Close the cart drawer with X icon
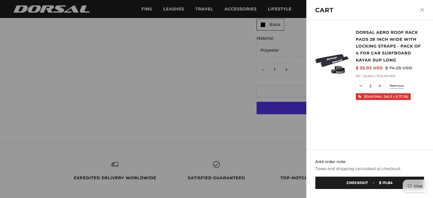The image size is (433, 198). tap(422, 10)
